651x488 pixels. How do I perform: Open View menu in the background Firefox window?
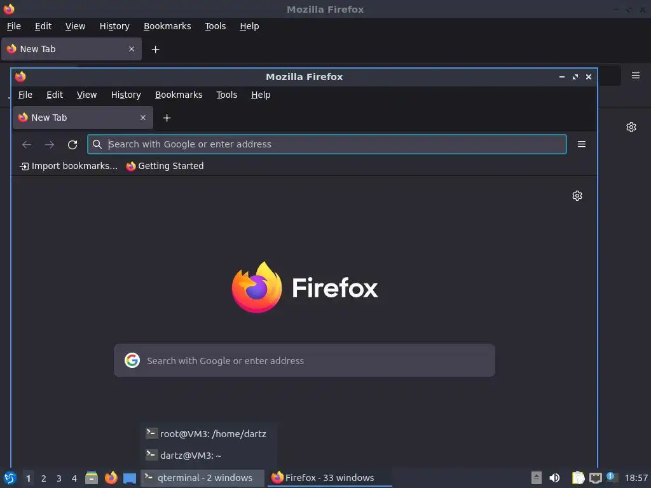75,26
